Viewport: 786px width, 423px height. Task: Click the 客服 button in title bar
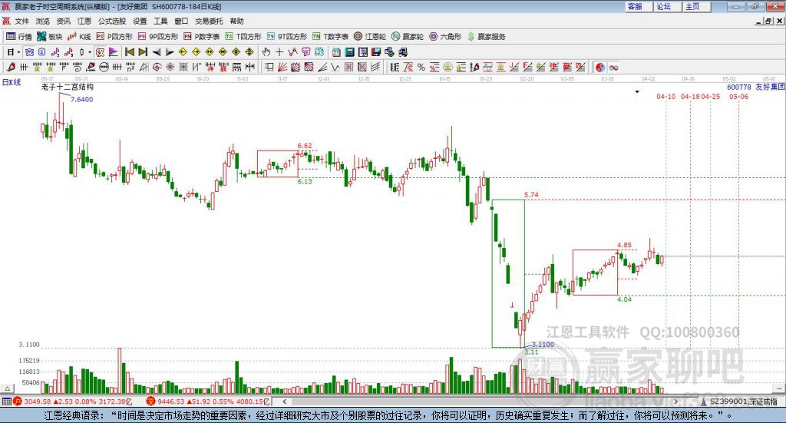638,6
